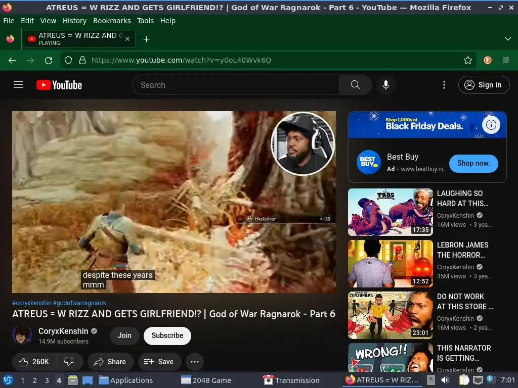The width and height of the screenshot is (518, 388).
Task: Open the LEBRON JAMES THE HORROR thumbnail
Action: pyautogui.click(x=390, y=263)
